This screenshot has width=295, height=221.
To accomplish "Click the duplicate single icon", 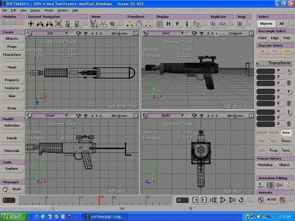I will [213, 24].
